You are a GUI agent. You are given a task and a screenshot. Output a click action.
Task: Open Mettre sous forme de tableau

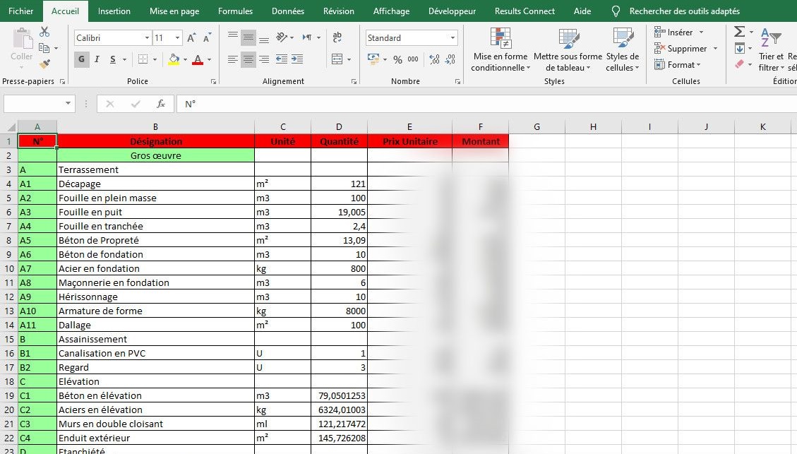(568, 50)
